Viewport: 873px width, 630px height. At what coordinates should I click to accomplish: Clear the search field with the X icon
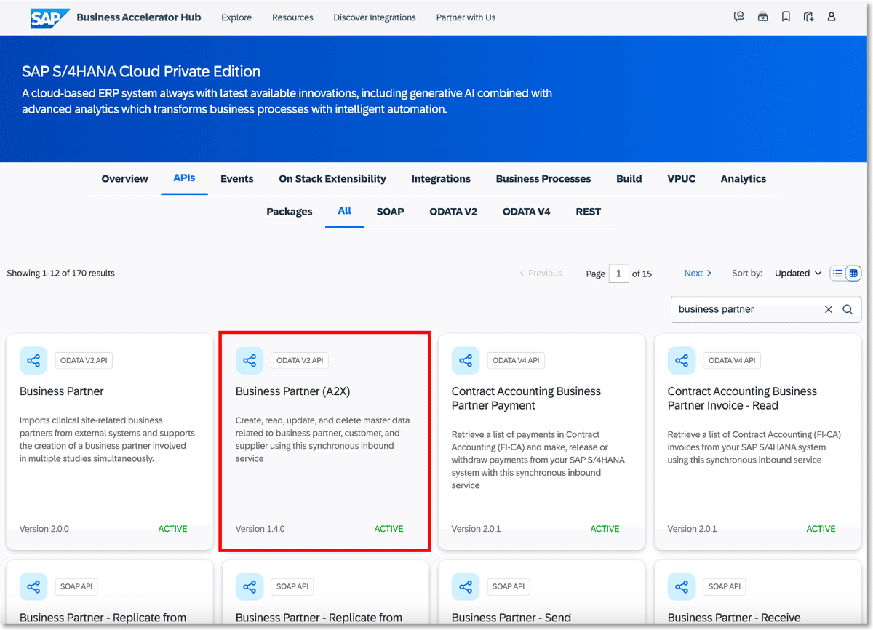click(829, 309)
